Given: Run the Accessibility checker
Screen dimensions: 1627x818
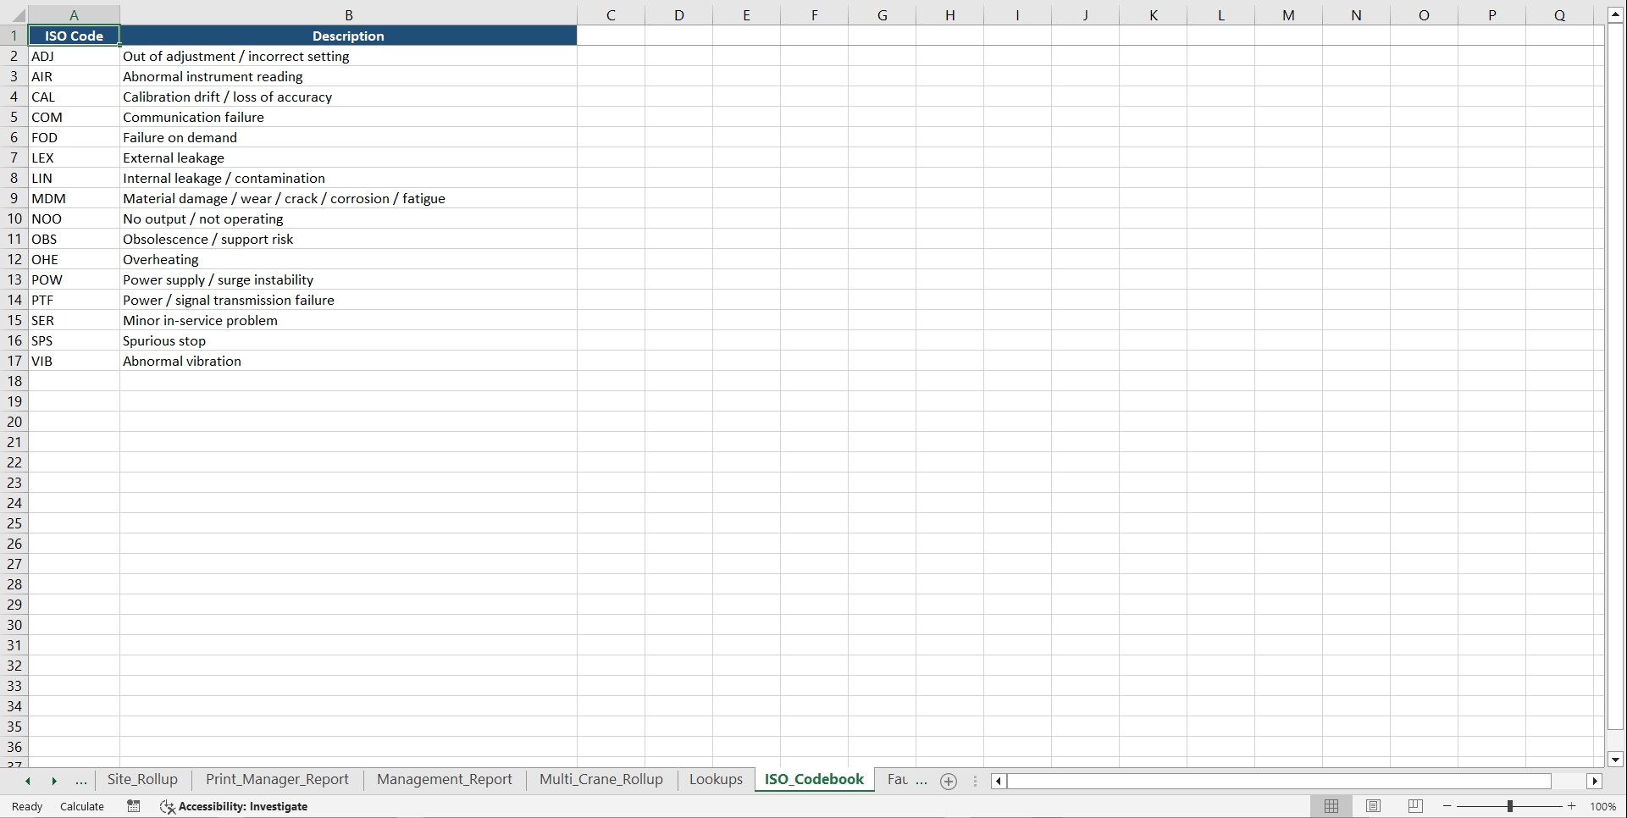Looking at the screenshot, I should click(x=235, y=806).
